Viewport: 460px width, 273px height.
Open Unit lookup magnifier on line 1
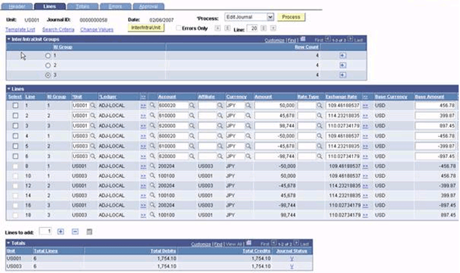tap(93, 106)
